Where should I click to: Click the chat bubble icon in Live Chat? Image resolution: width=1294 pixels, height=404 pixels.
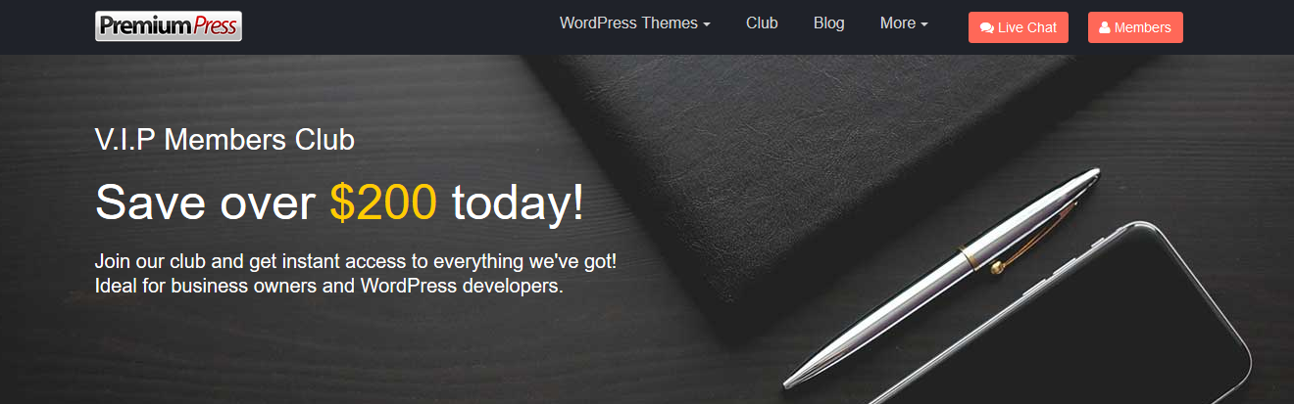[x=987, y=28]
